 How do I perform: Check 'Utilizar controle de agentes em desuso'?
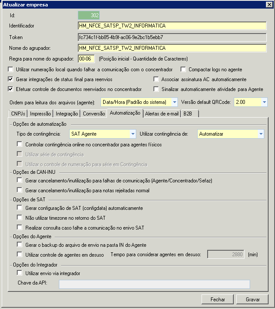click(19, 254)
